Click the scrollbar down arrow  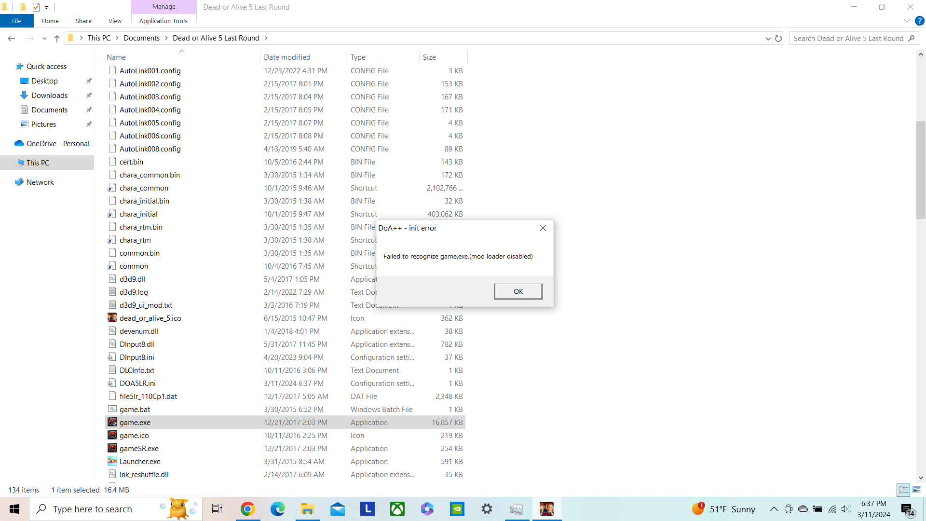[x=921, y=478]
